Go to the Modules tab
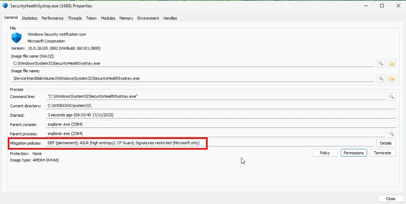 click(108, 18)
